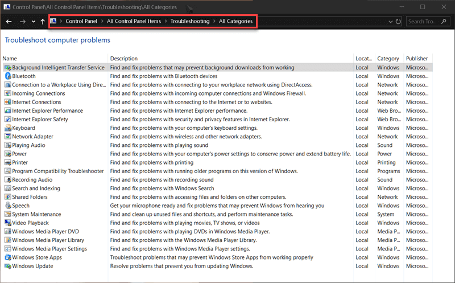
Task: Click the search magnifier icon
Action: coord(444,21)
